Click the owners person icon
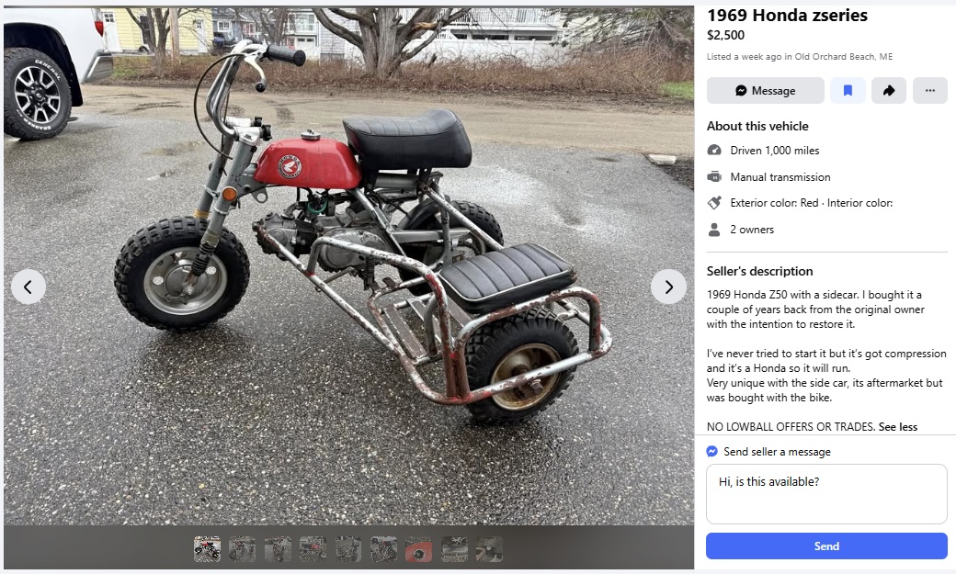Image resolution: width=956 pixels, height=574 pixels. (714, 230)
